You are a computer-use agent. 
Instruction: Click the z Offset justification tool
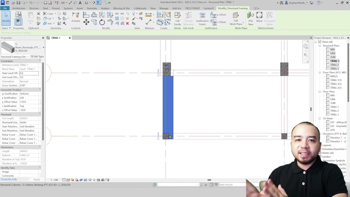point(218,22)
